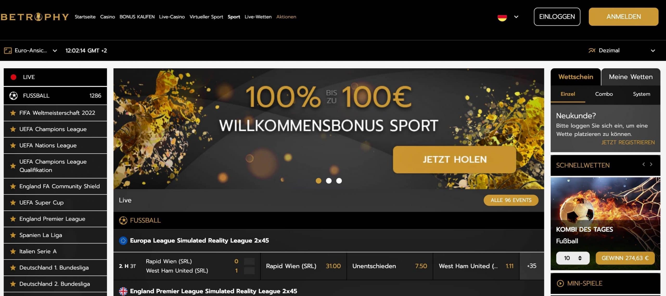Viewport: 666px width, 296px height.
Task: Click next arrow in SCHNELLWETTEN panel
Action: pos(651,164)
